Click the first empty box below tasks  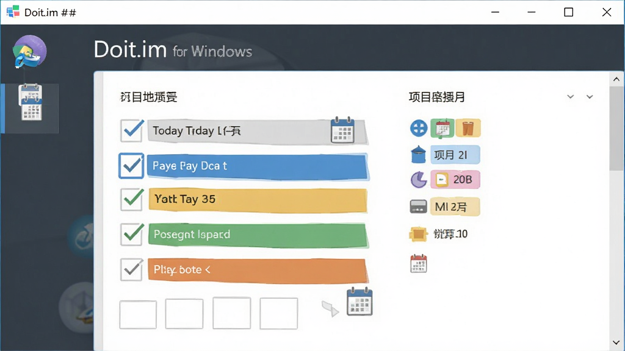pyautogui.click(x=138, y=314)
